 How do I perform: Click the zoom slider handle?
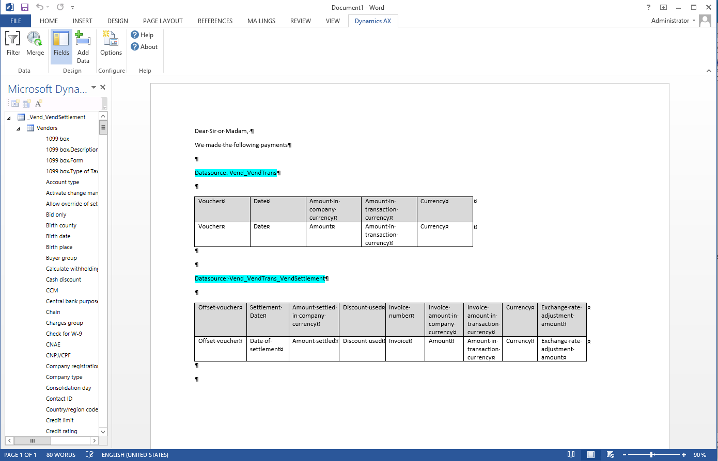[x=652, y=455]
